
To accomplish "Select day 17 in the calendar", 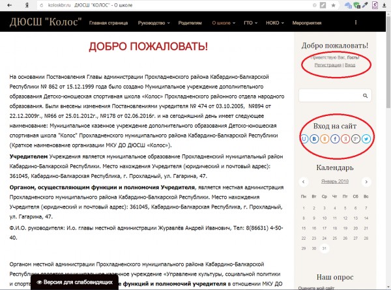I will pyautogui.click(x=325, y=228).
